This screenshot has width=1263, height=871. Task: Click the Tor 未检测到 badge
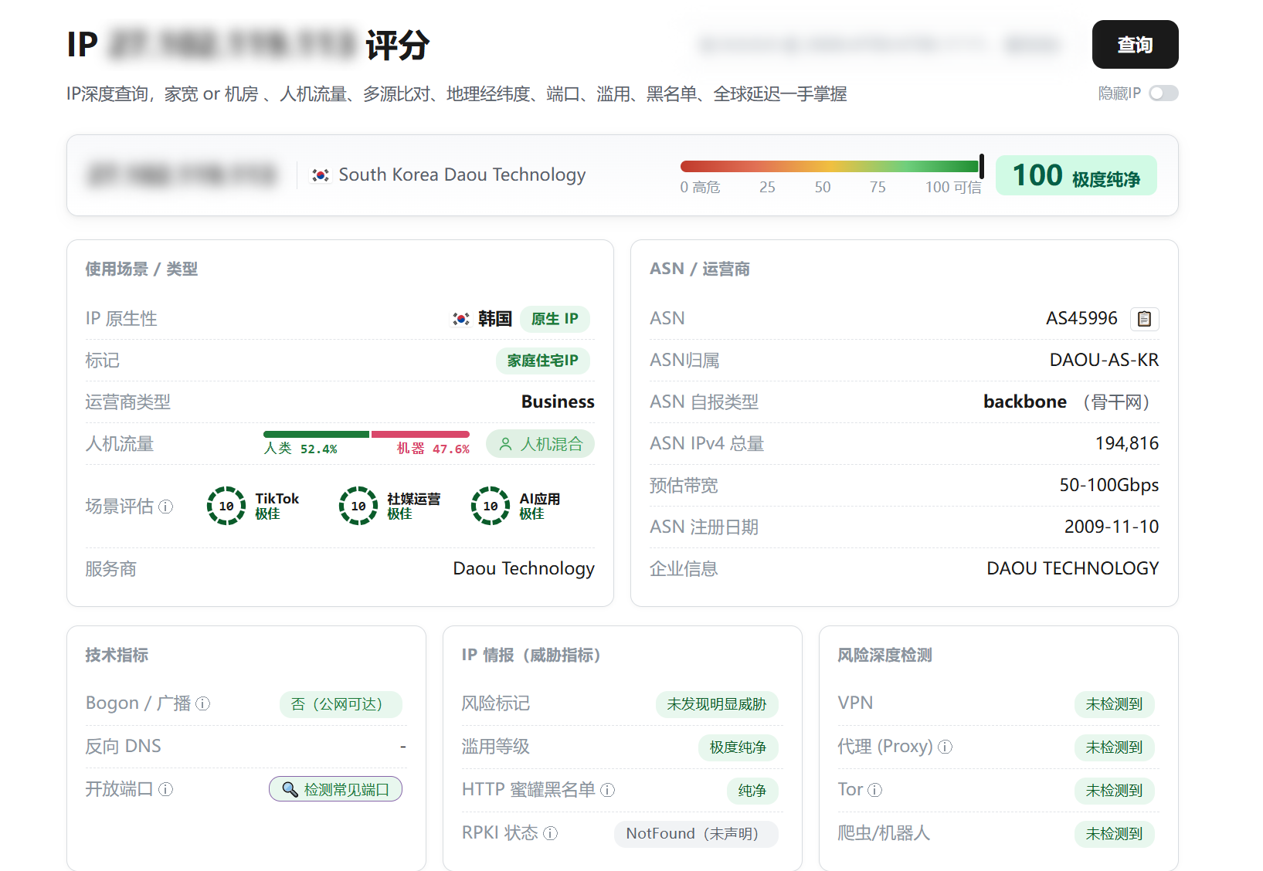point(1114,791)
